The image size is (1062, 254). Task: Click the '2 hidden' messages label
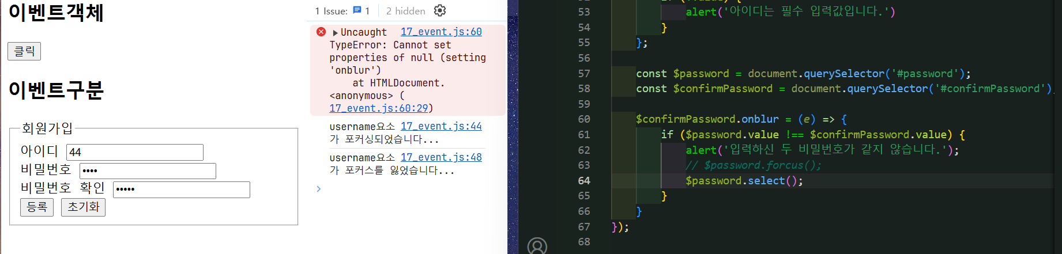click(x=406, y=11)
